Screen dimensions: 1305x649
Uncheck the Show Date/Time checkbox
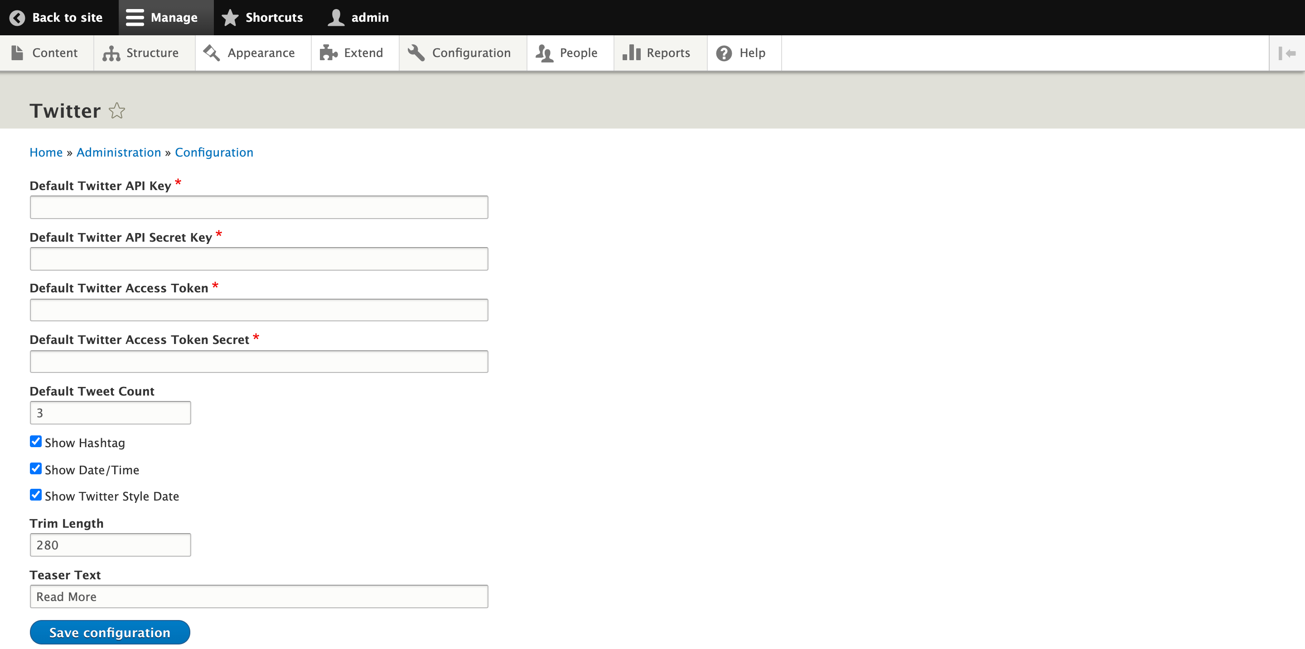coord(35,468)
